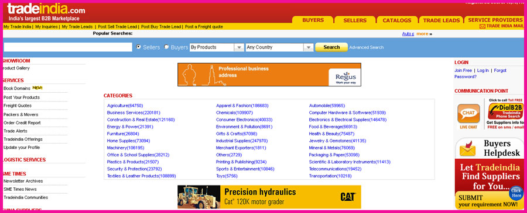Open the TRADE LEADS tab
This screenshot has height=213, width=527.
[442, 20]
